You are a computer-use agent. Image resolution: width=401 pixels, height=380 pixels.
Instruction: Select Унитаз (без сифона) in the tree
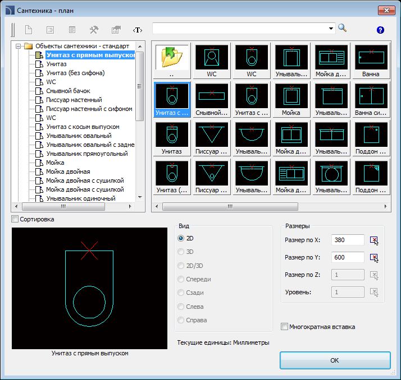coord(75,73)
